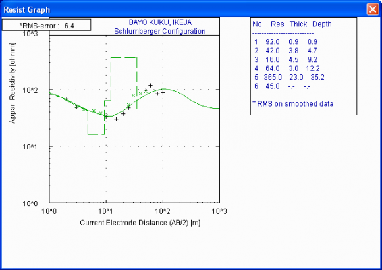
Task: Click thickness value 4.5 in layer 3
Action: pos(294,59)
